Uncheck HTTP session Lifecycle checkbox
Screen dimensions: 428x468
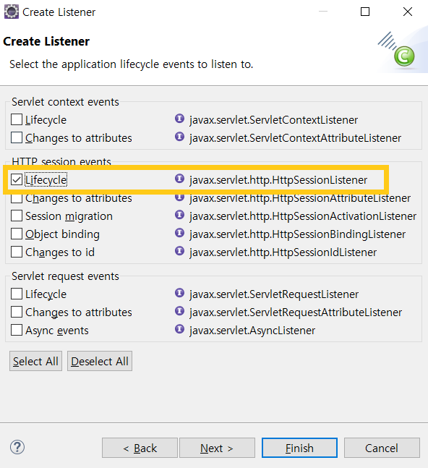coord(17,179)
